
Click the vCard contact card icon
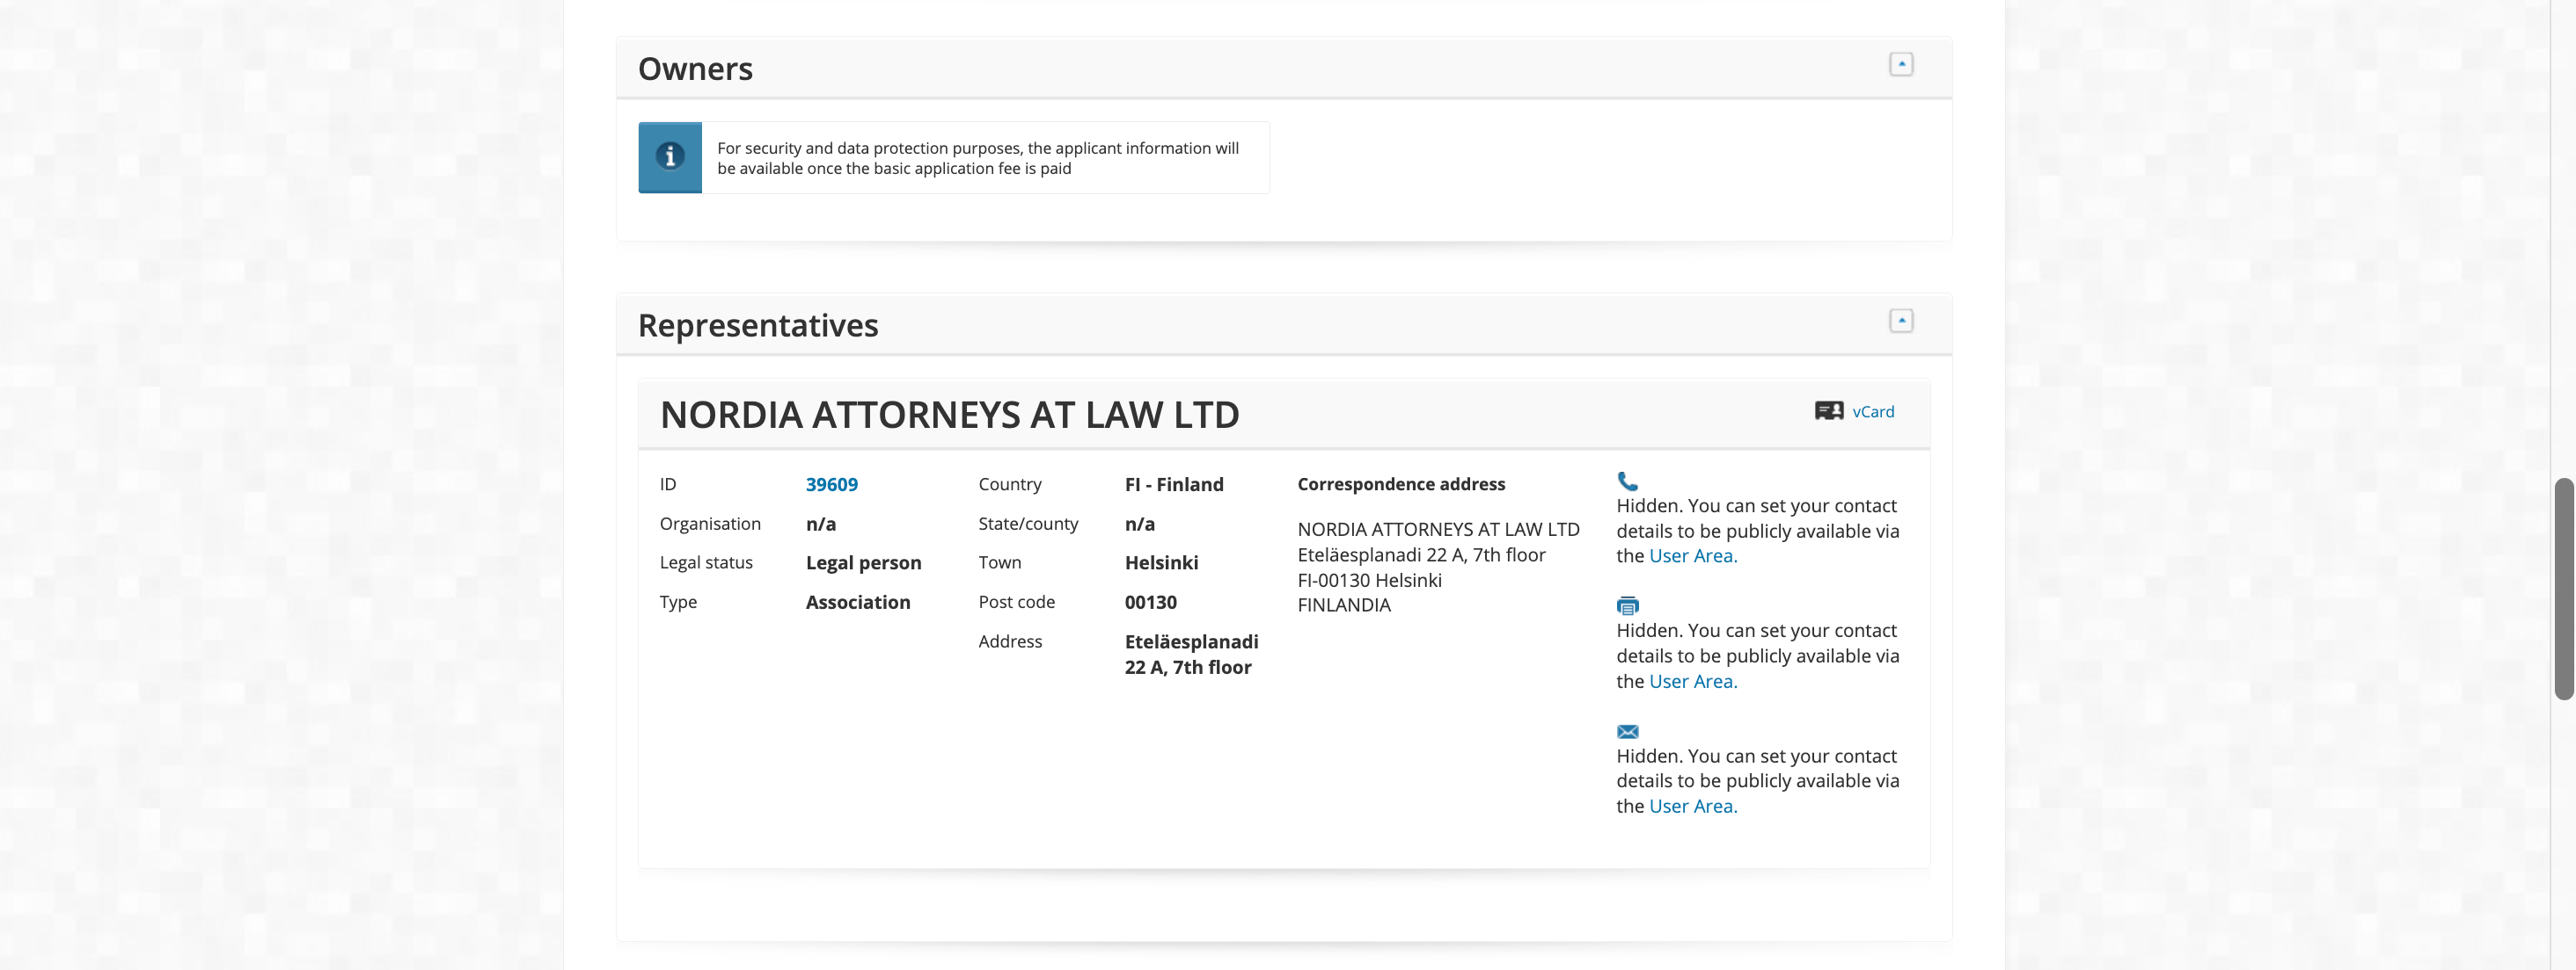(1828, 411)
